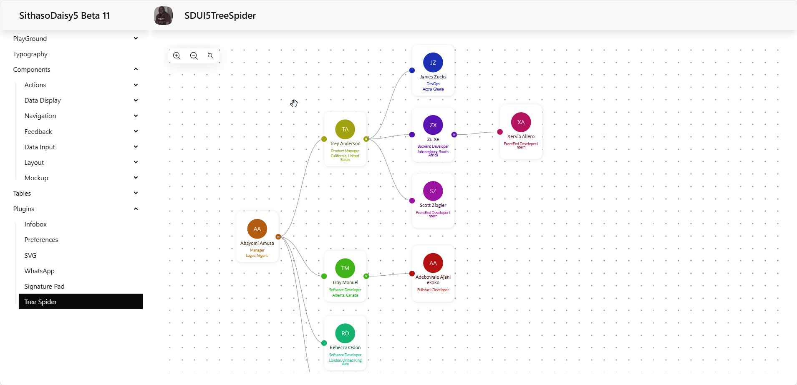Collapse the Components sidebar section
797x385 pixels.
(x=136, y=69)
